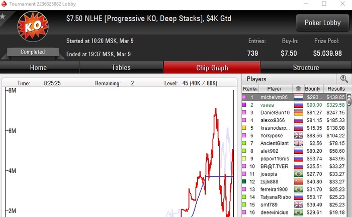The image size is (352, 217).
Task: Select player TatyanaRiabo
Action: (294, 197)
